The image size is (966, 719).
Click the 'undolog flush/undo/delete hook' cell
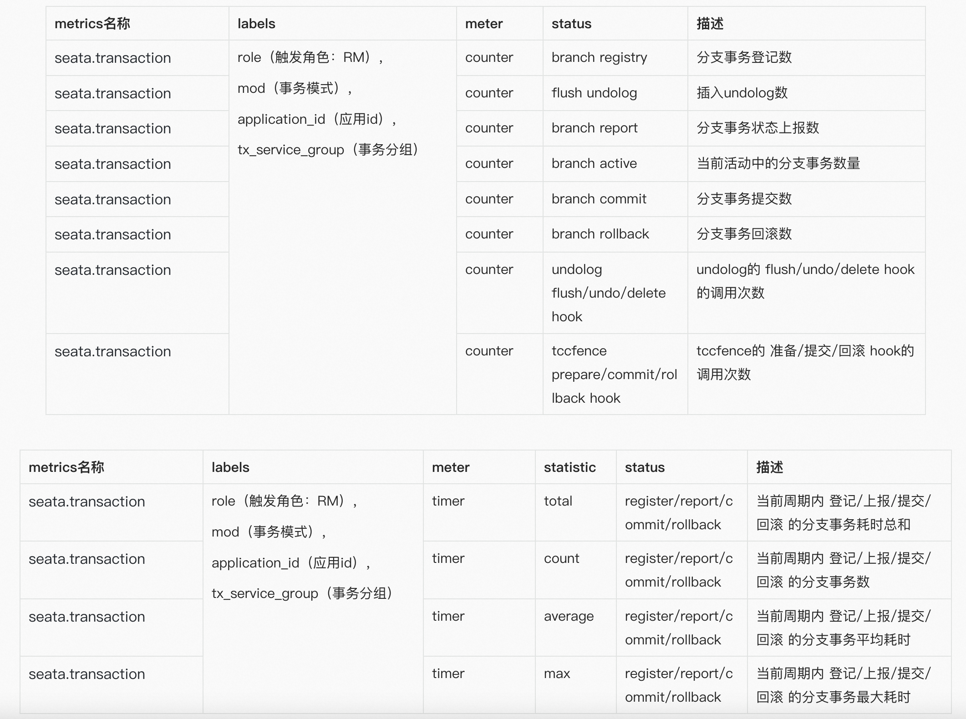[608, 293]
